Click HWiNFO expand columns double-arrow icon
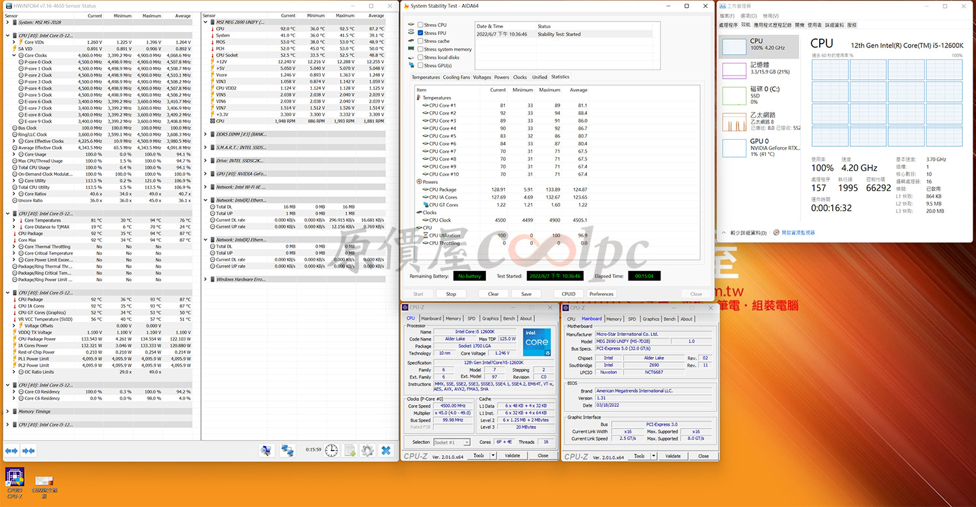 point(11,450)
